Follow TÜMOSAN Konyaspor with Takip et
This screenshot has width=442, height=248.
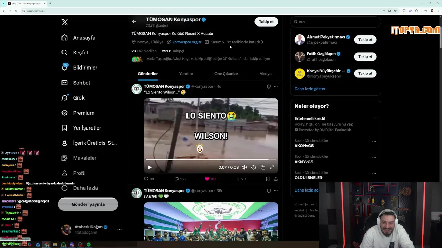tap(266, 22)
